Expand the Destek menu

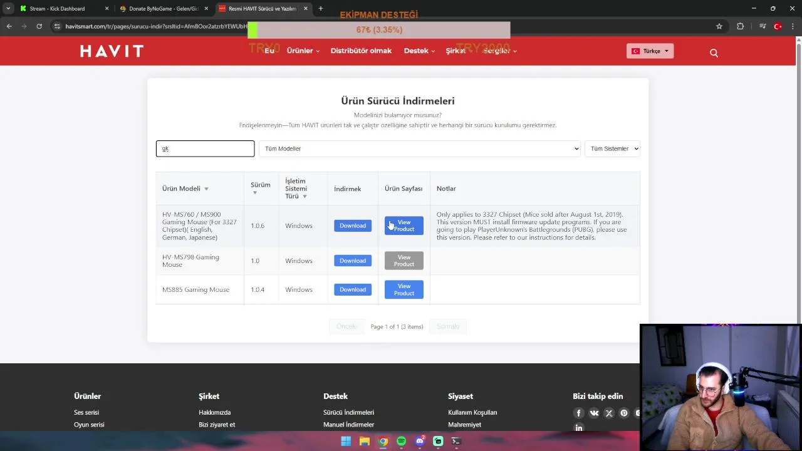[x=419, y=51]
